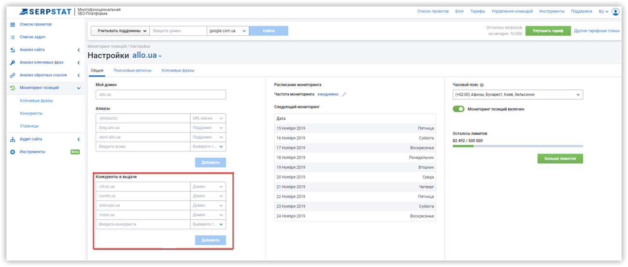Click the ежедневно frequency link

click(x=328, y=94)
